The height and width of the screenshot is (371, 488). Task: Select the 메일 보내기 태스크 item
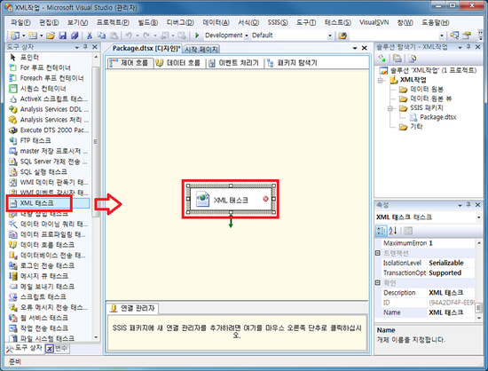tap(48, 287)
